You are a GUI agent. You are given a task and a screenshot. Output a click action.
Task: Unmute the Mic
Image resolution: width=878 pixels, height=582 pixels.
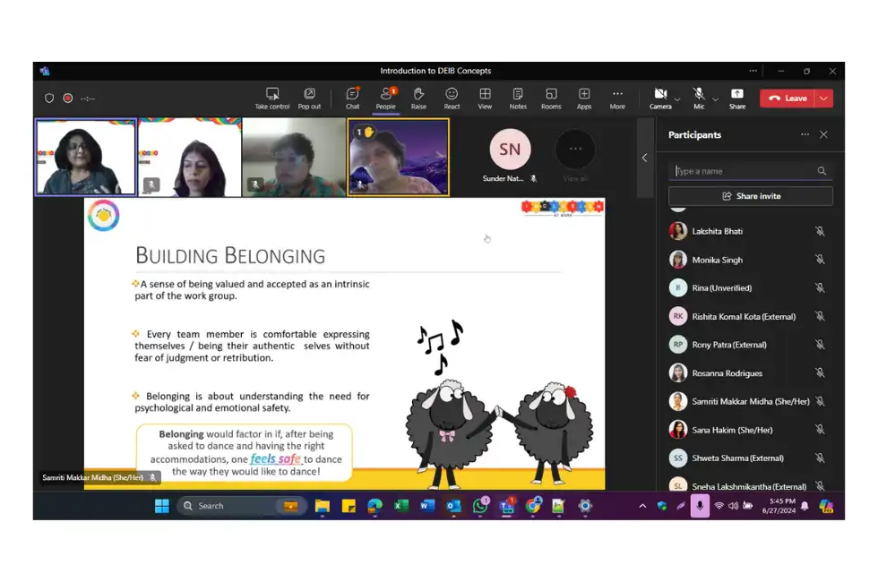(x=699, y=95)
